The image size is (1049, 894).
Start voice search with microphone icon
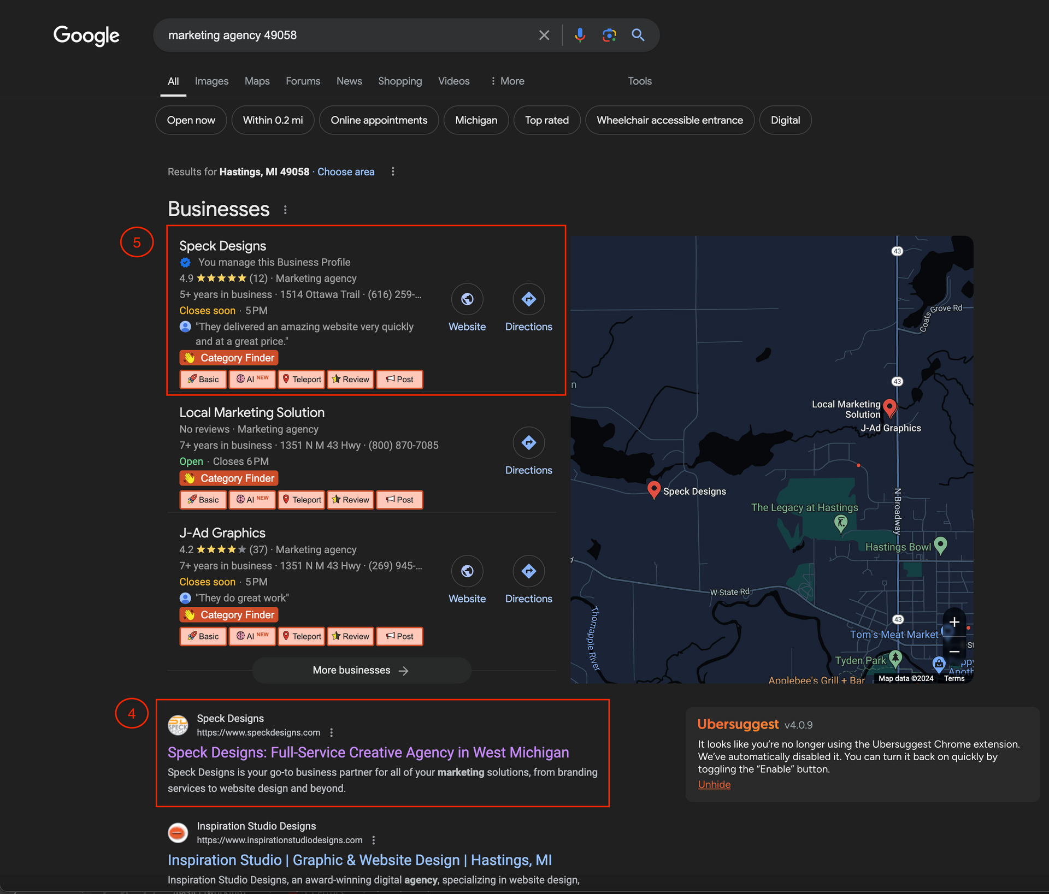tap(580, 35)
